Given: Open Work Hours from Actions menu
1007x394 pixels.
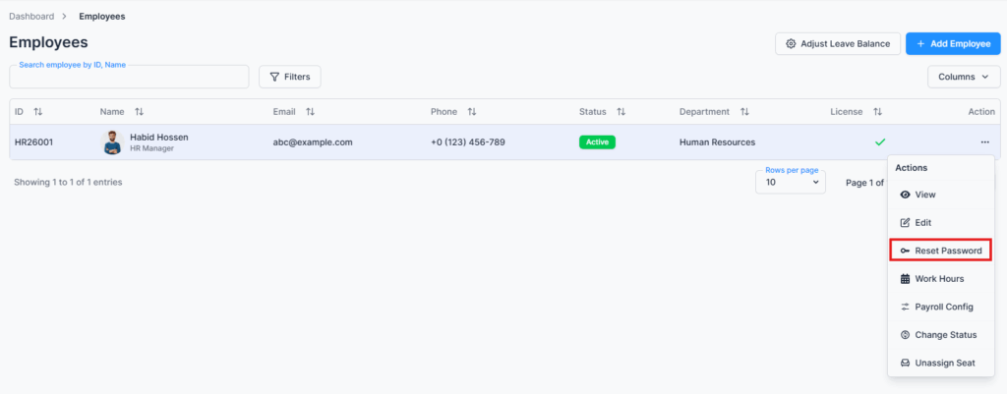Looking at the screenshot, I should tap(938, 279).
